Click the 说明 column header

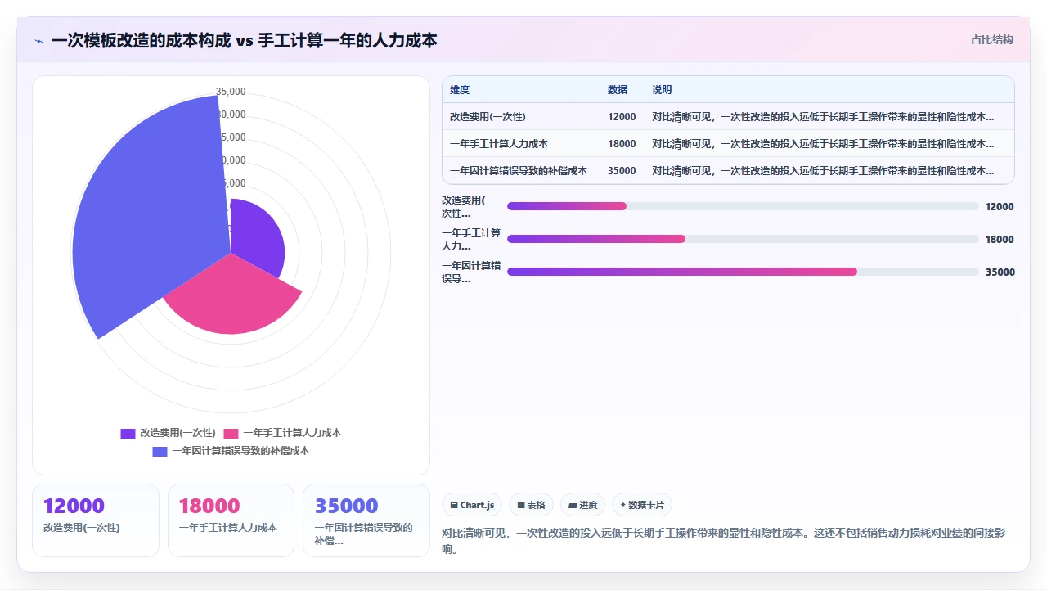coord(662,90)
